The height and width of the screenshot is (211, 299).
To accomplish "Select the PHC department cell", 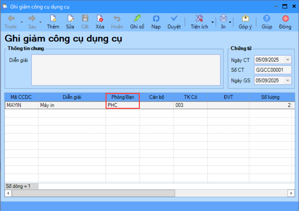I will coord(123,105).
